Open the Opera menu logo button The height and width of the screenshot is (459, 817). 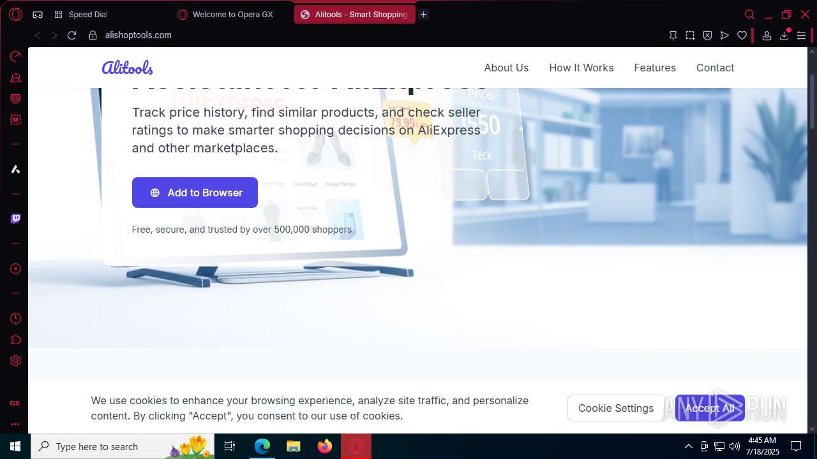point(15,14)
